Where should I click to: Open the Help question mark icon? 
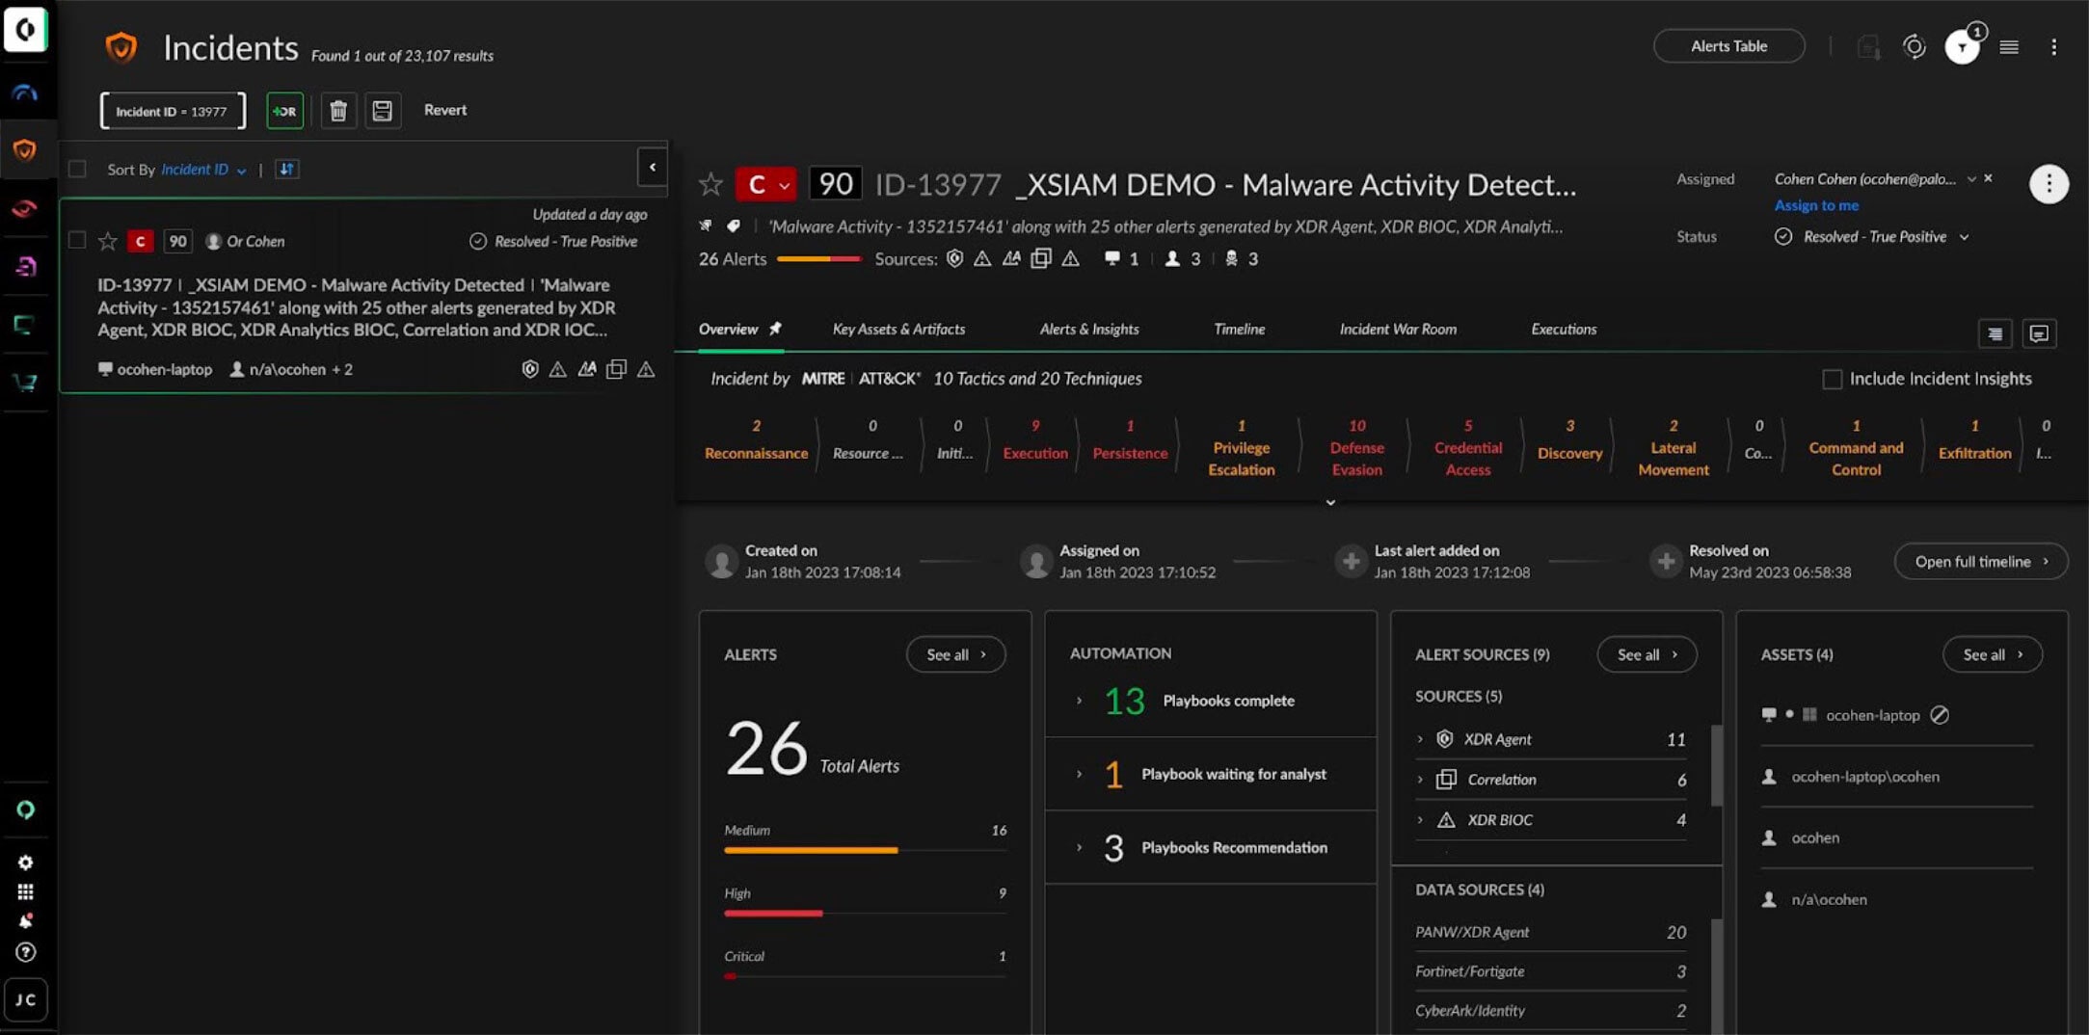click(x=26, y=953)
